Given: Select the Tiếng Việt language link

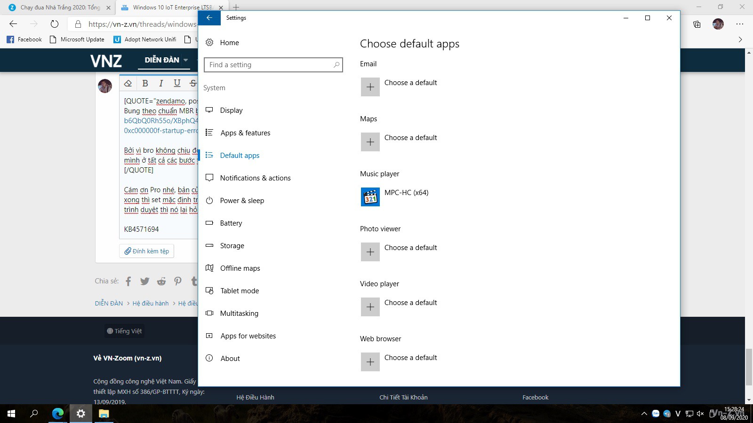Looking at the screenshot, I should [125, 331].
